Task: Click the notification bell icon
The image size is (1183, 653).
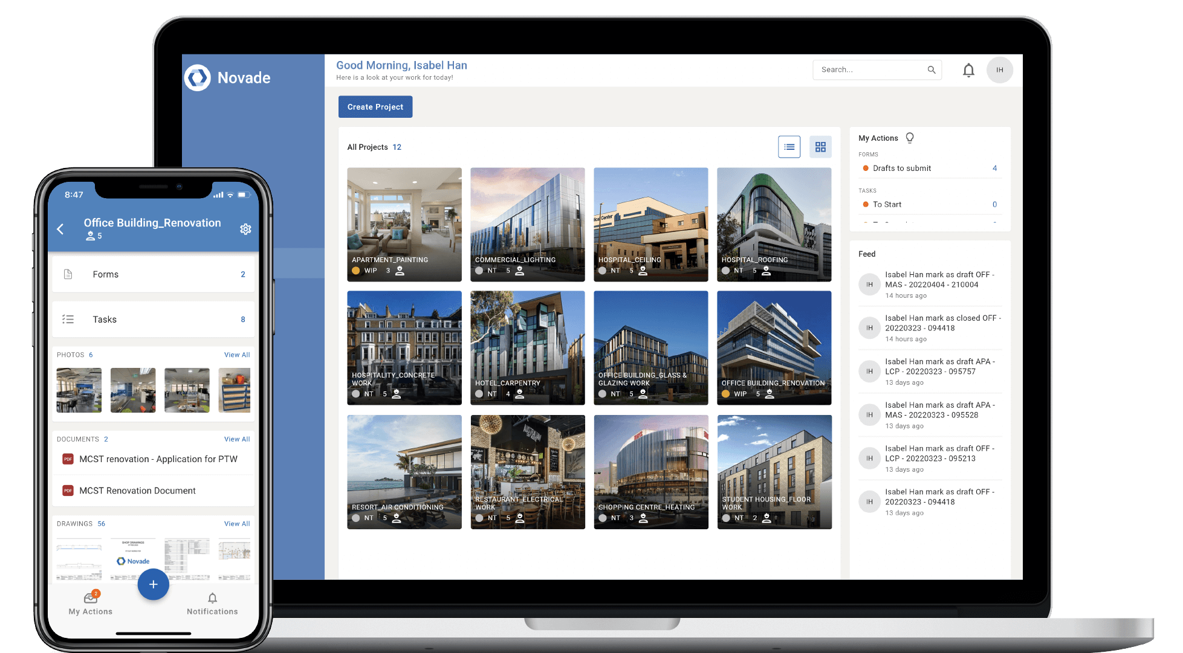Action: pos(968,70)
